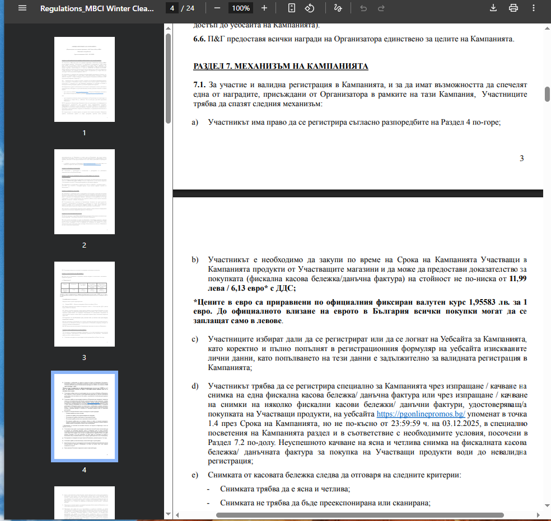
Task: Click the thumbnail panel vertical scrollbar
Action: 168,78
